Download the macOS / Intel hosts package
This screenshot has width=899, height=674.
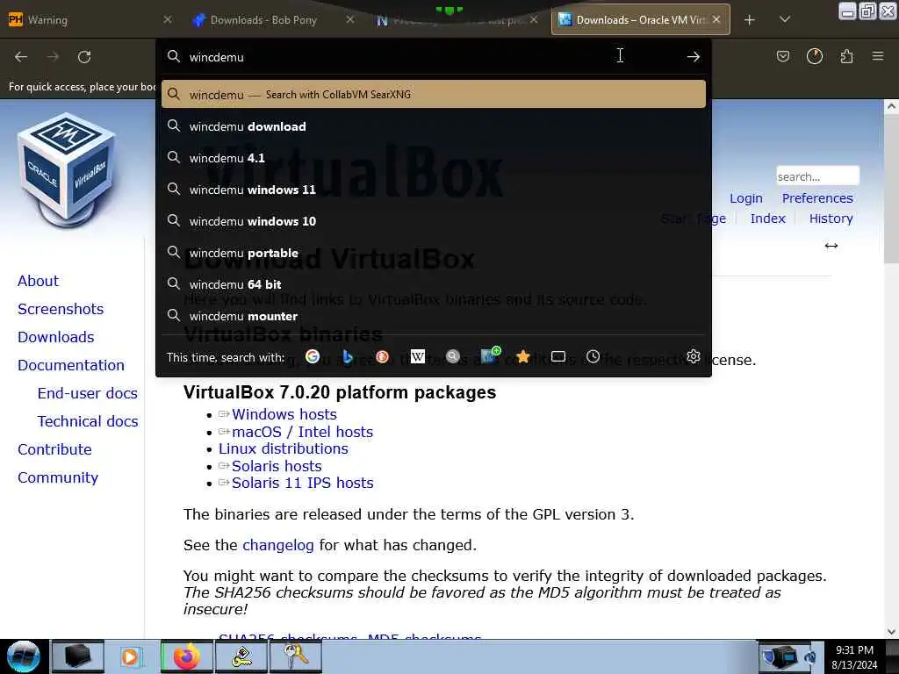(302, 432)
